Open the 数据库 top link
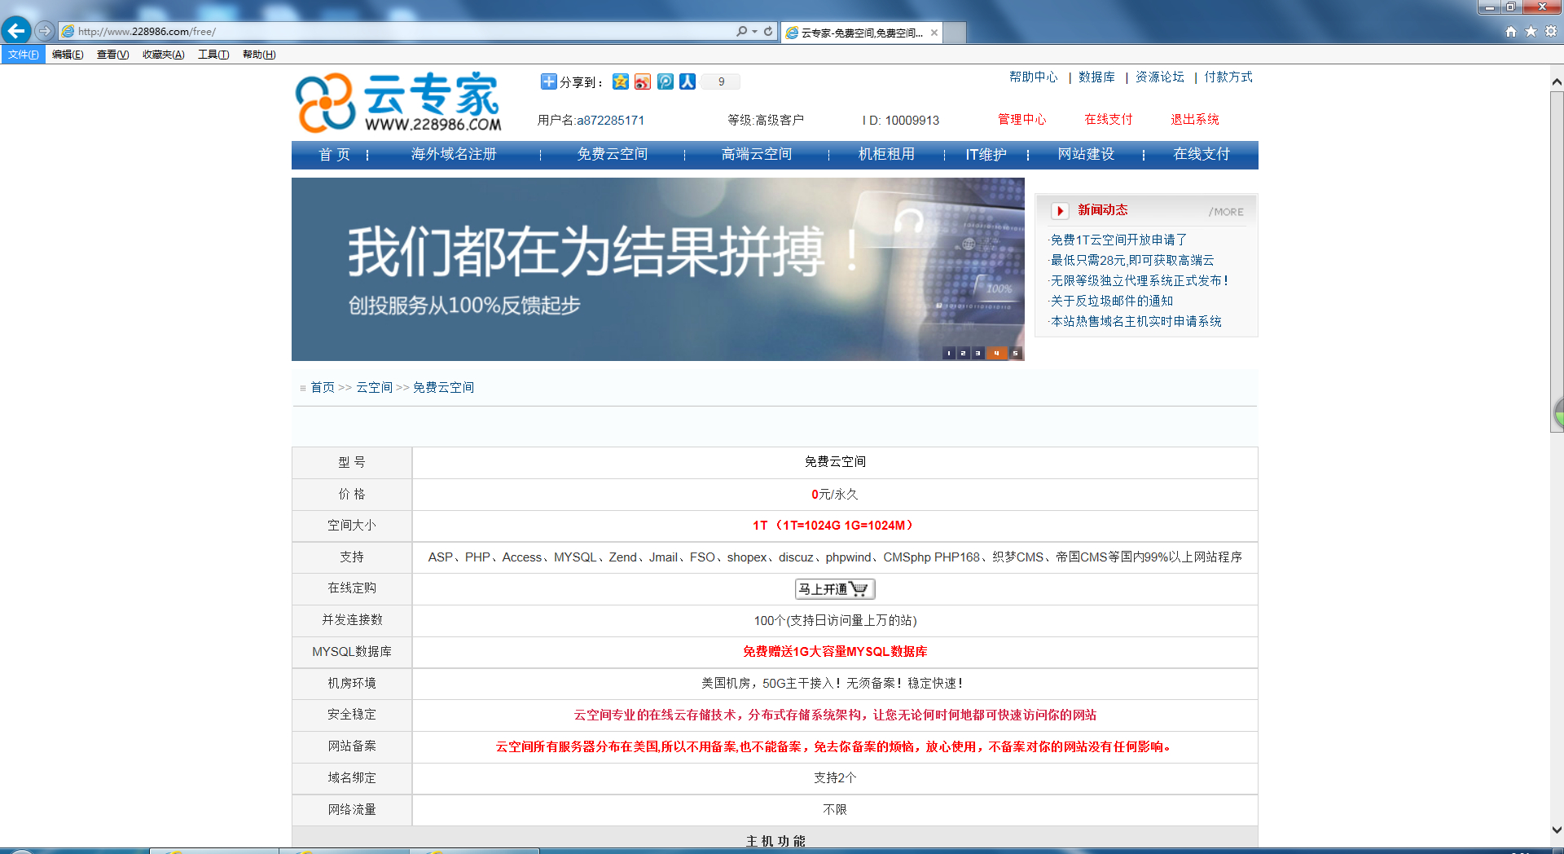Image resolution: width=1564 pixels, height=854 pixels. pyautogui.click(x=1096, y=77)
